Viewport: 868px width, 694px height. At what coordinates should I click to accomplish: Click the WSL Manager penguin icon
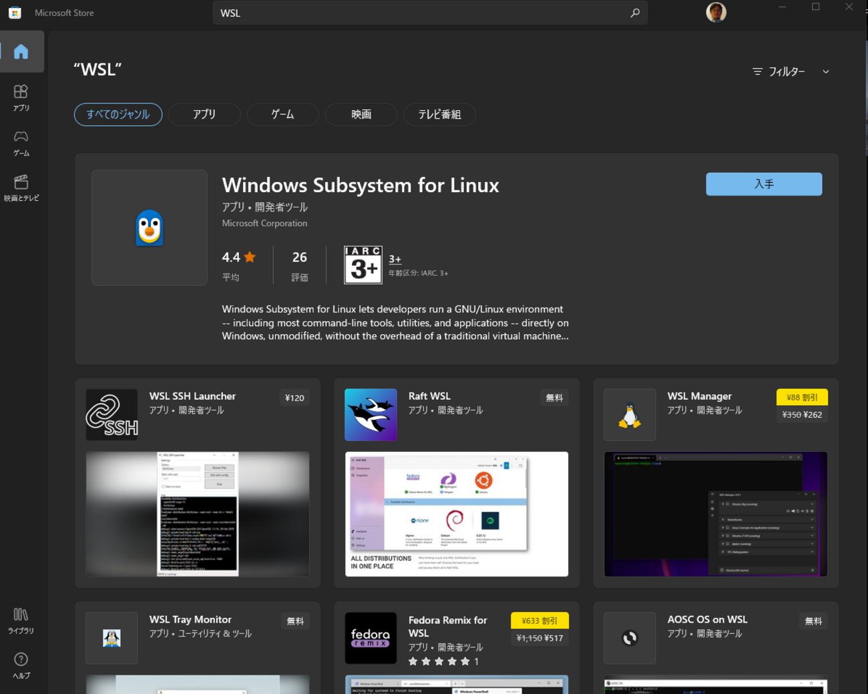630,414
